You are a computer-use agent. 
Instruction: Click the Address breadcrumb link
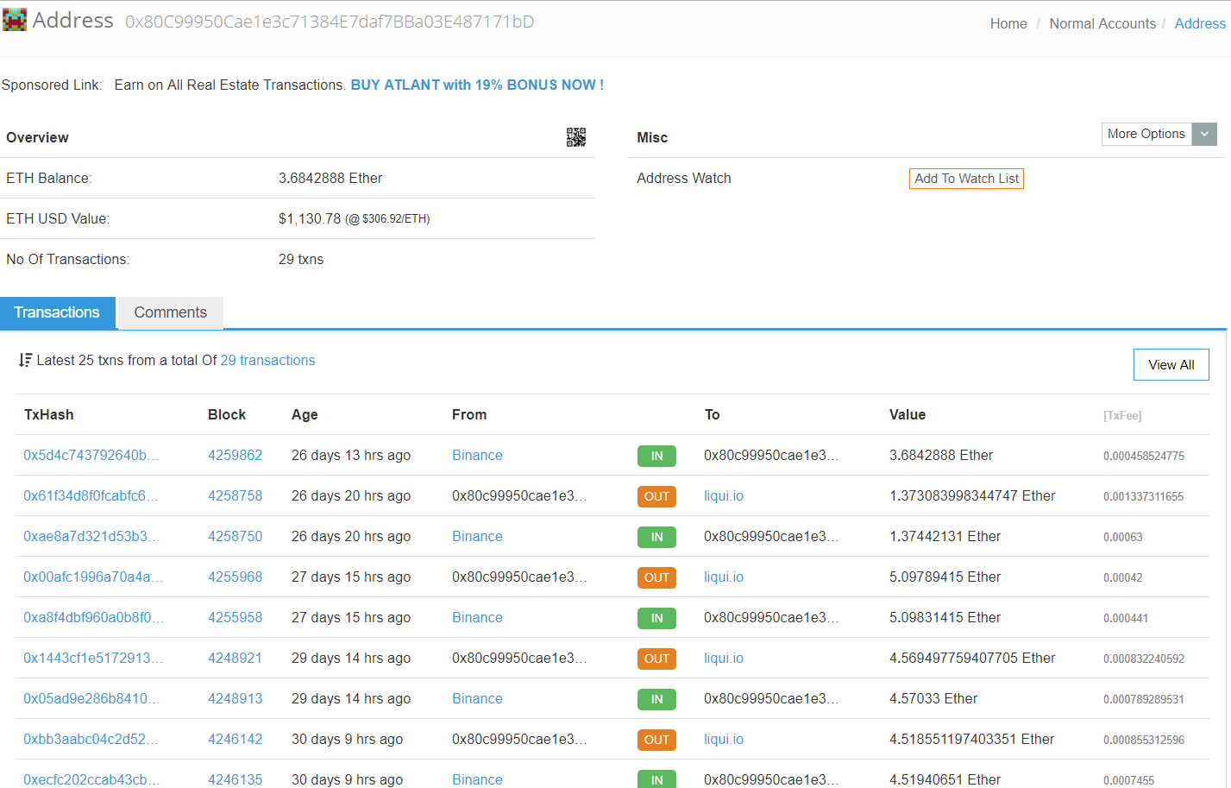[1200, 23]
